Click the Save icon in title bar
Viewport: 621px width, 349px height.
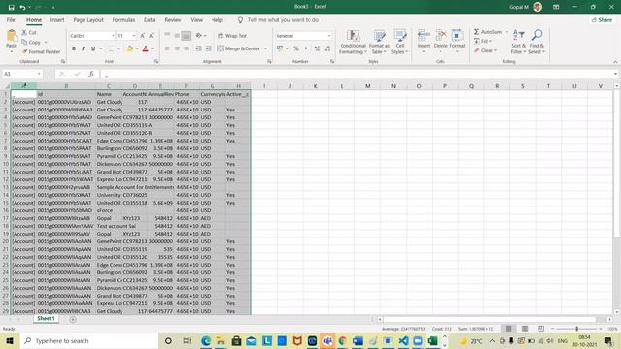pos(11,7)
